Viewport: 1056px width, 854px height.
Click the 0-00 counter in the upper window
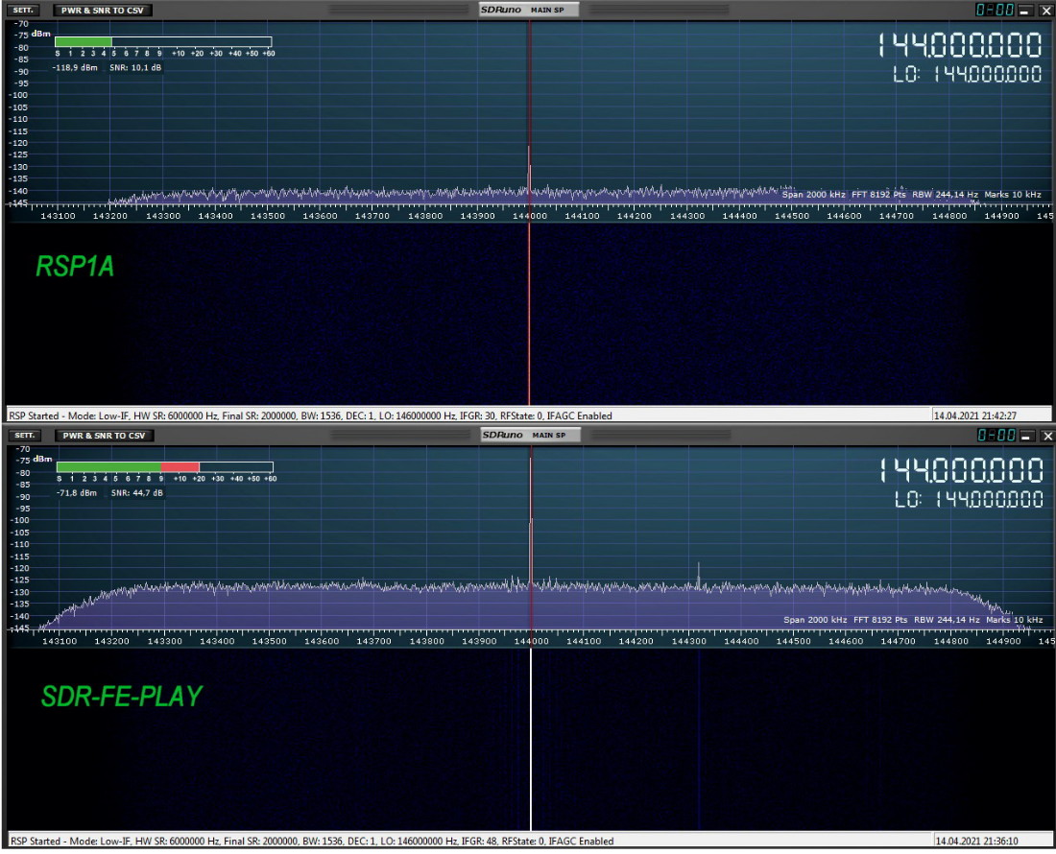[995, 11]
